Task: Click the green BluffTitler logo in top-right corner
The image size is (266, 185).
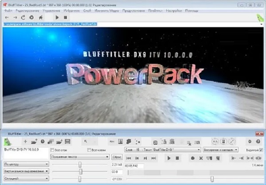Action: pyautogui.click(x=260, y=18)
